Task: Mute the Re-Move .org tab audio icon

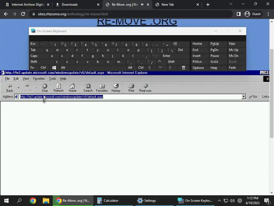Action: 142,5
